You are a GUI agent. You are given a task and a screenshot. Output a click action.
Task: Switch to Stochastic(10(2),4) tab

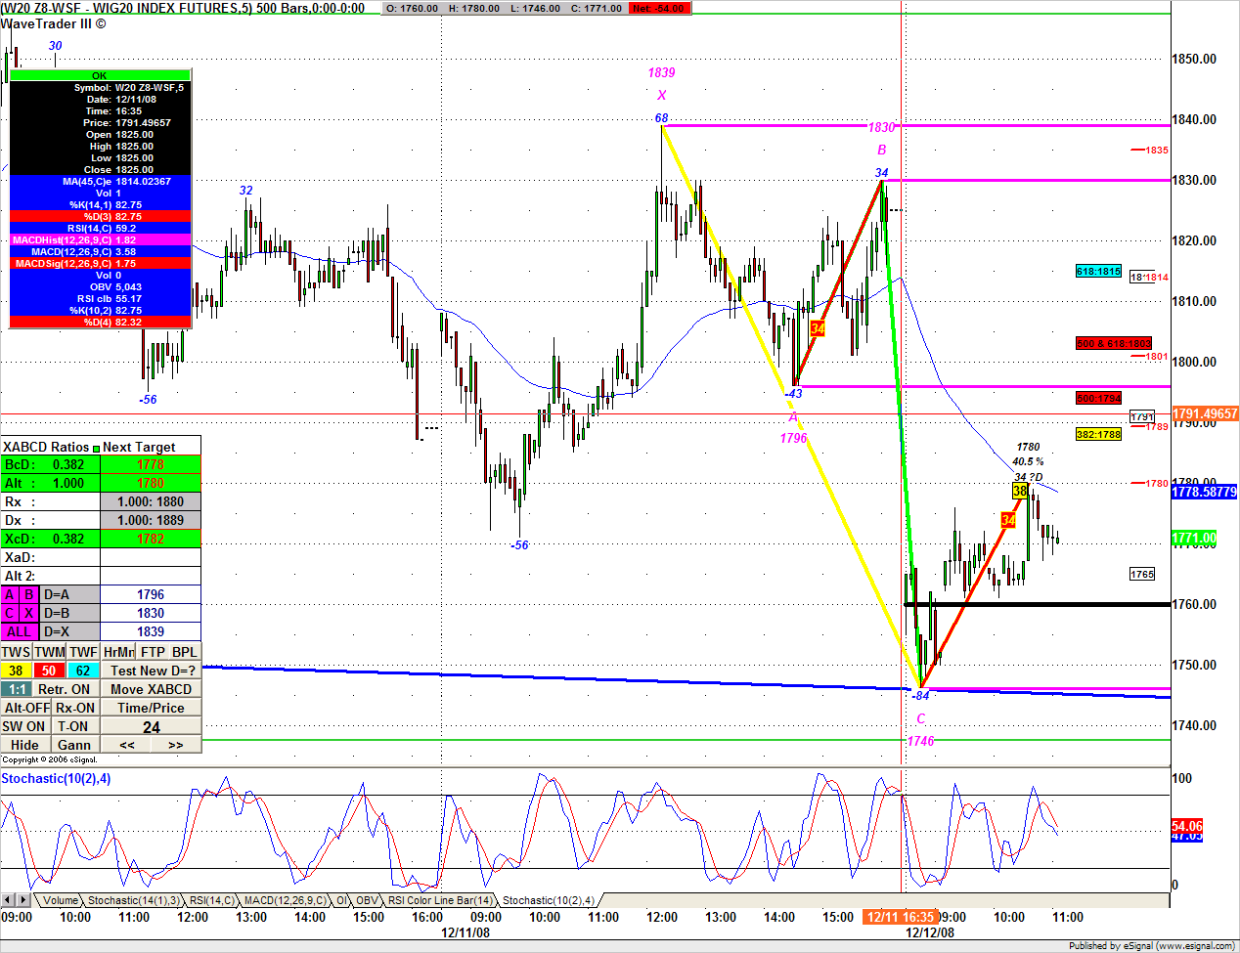coord(549,900)
